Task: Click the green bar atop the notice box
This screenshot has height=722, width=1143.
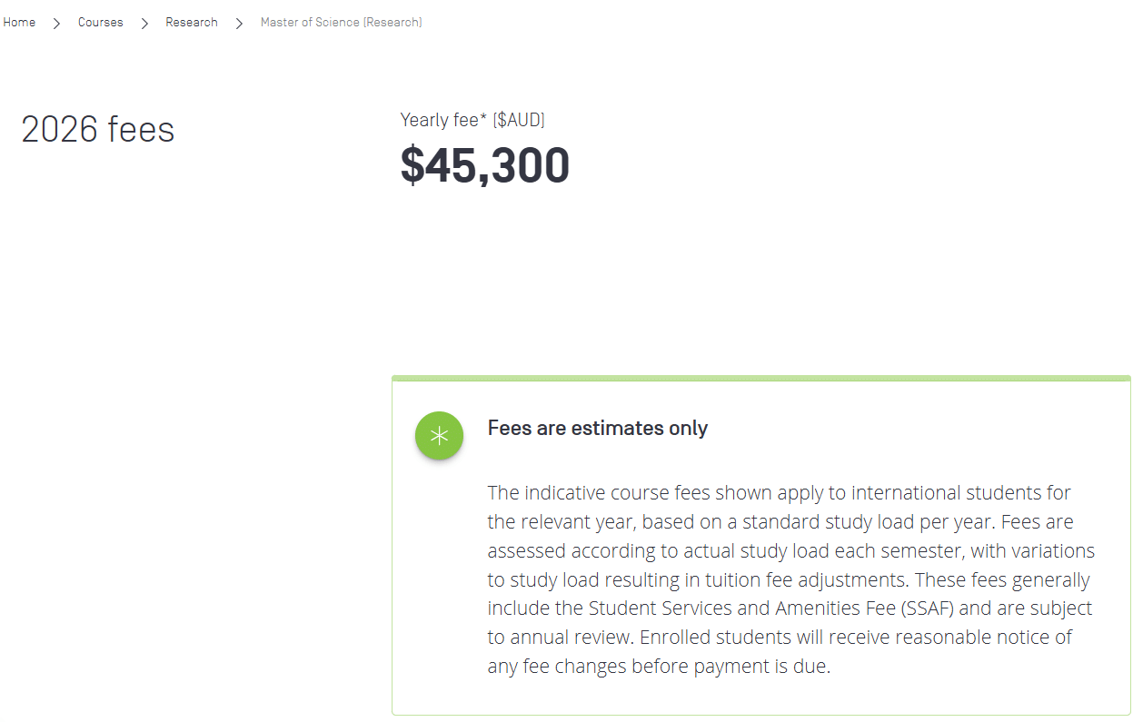Action: tap(760, 378)
